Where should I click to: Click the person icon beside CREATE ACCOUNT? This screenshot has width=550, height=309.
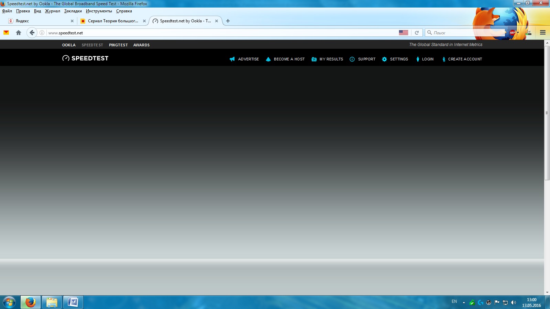pyautogui.click(x=444, y=59)
